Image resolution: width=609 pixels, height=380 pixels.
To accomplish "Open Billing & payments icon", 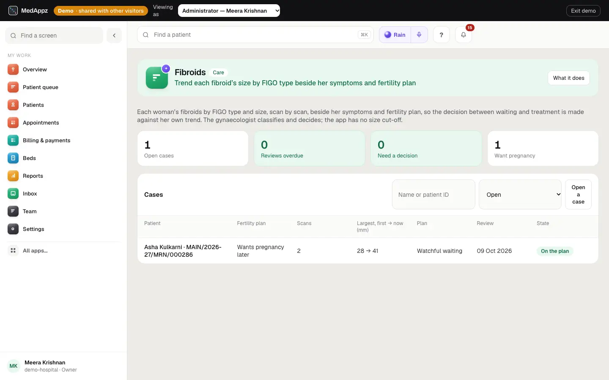I will pyautogui.click(x=13, y=141).
